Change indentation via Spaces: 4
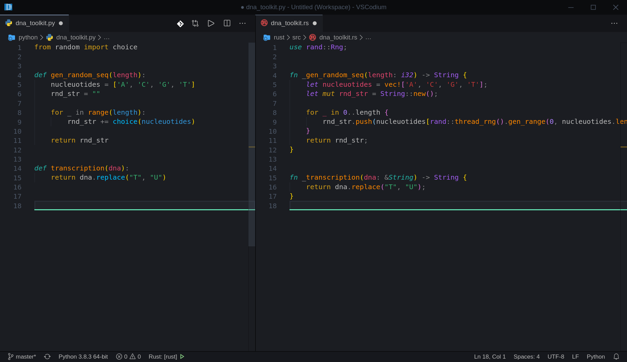The width and height of the screenshot is (627, 362). point(527,357)
